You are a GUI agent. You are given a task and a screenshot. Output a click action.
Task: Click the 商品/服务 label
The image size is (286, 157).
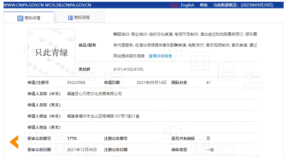[x=87, y=45]
